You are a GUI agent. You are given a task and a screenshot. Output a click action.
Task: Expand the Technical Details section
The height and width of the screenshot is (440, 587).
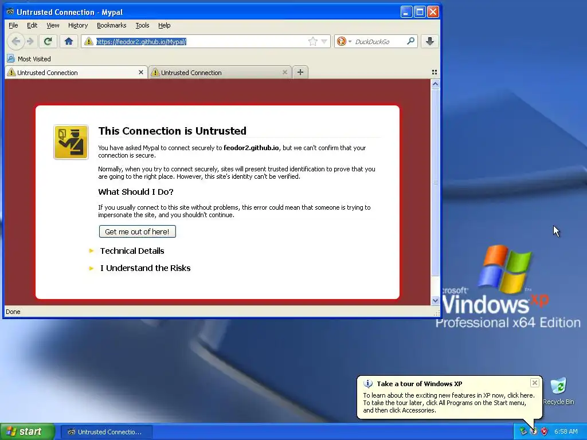132,251
